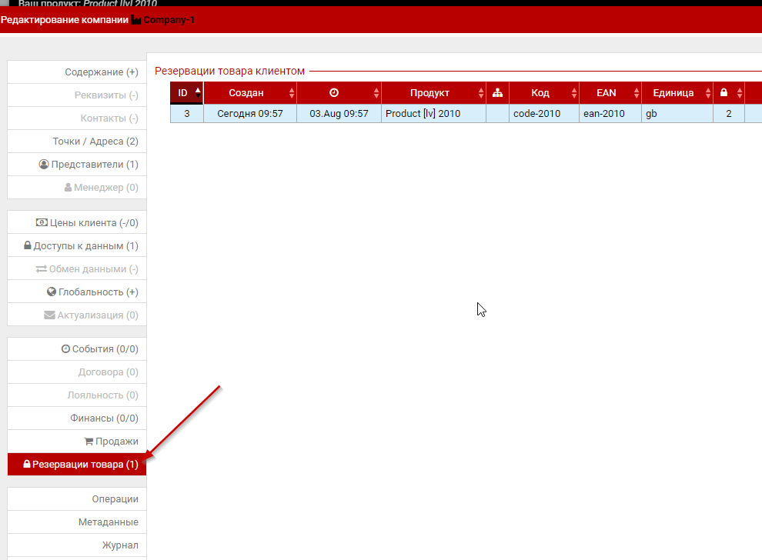Sort table by Продукт column
The height and width of the screenshot is (560, 762).
(429, 93)
